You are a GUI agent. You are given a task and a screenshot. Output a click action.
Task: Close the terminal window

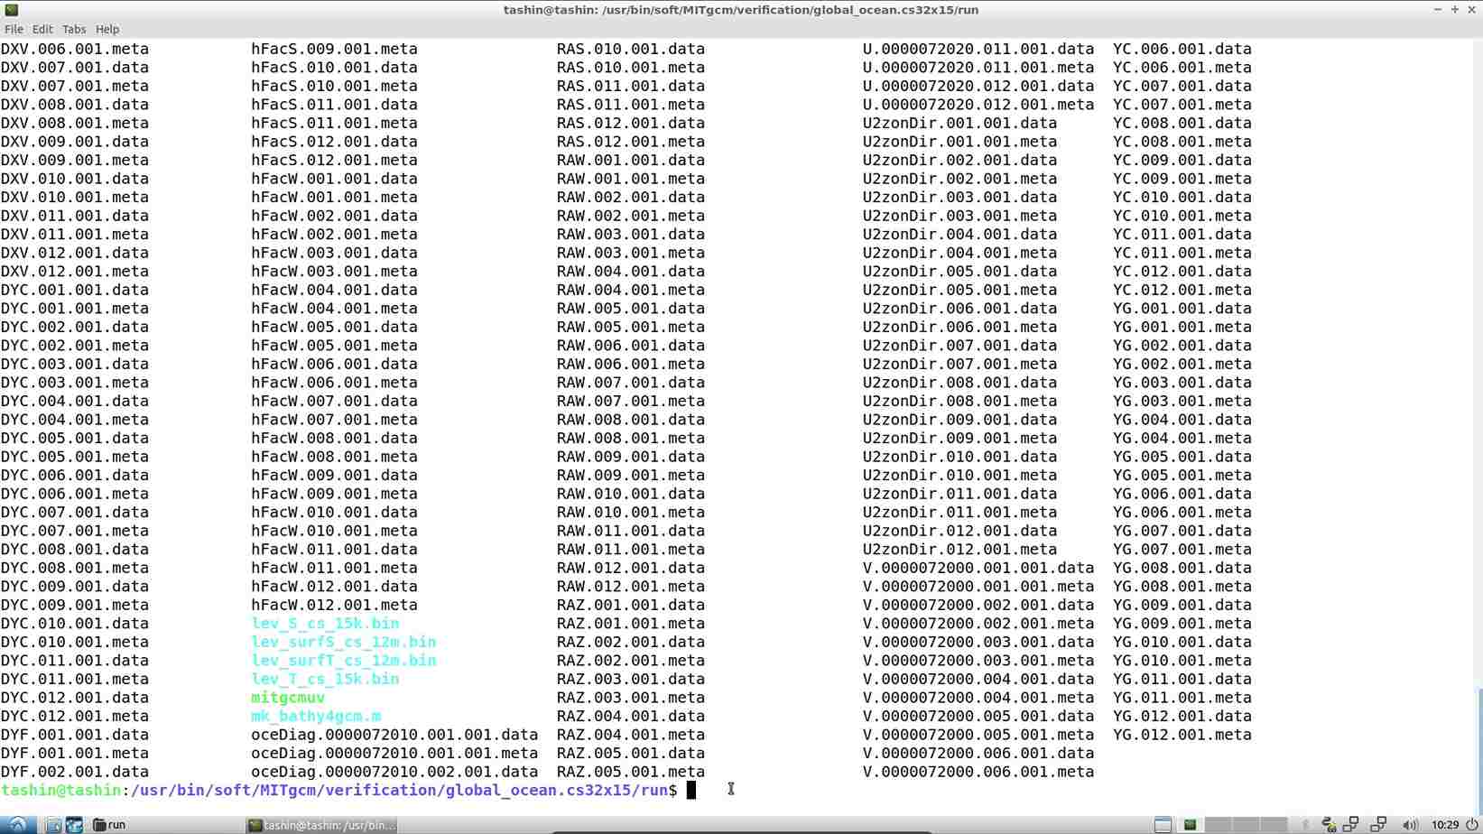(x=1472, y=9)
